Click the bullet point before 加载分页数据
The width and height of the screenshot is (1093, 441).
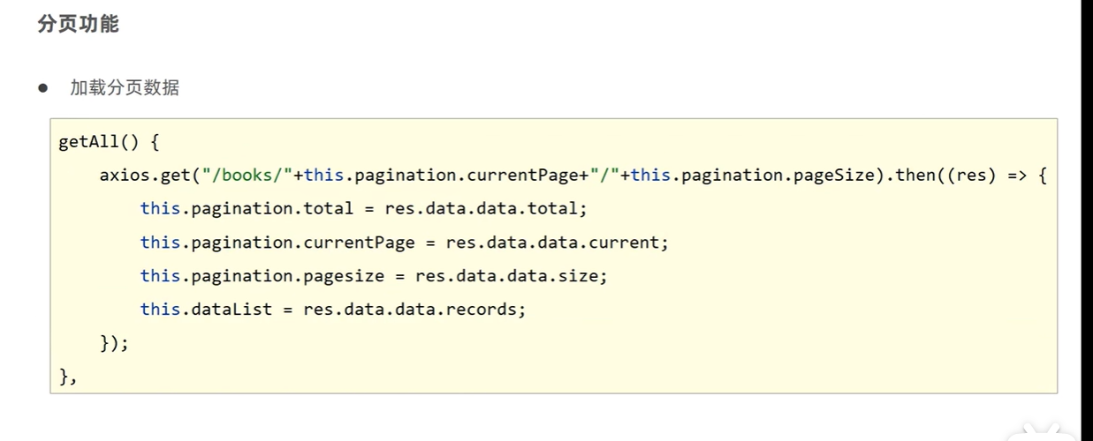pyautogui.click(x=42, y=88)
